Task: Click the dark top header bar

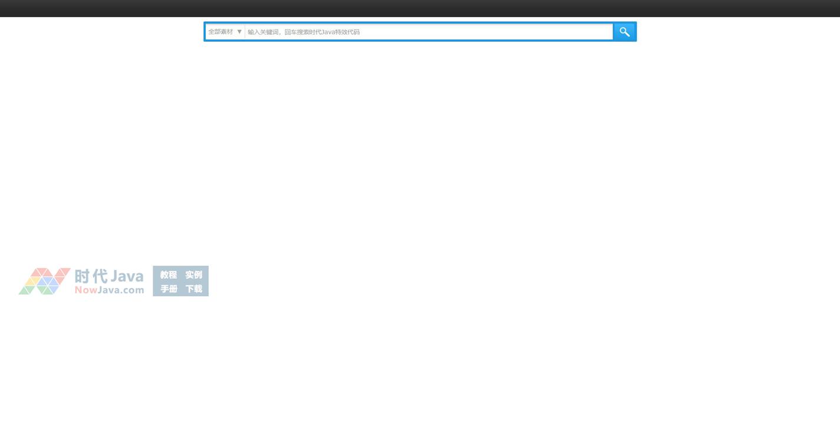Action: coord(420,8)
